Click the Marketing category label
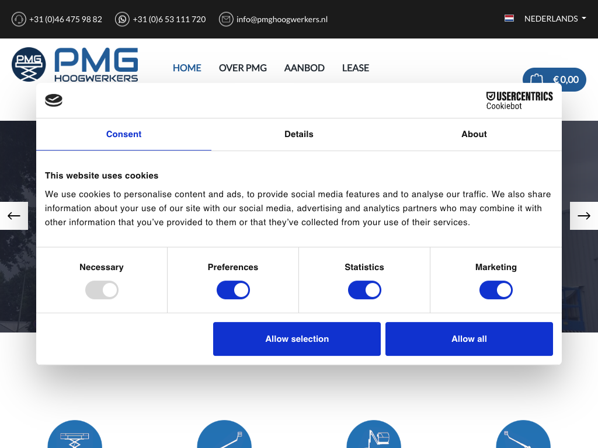This screenshot has height=448, width=598. (496, 267)
